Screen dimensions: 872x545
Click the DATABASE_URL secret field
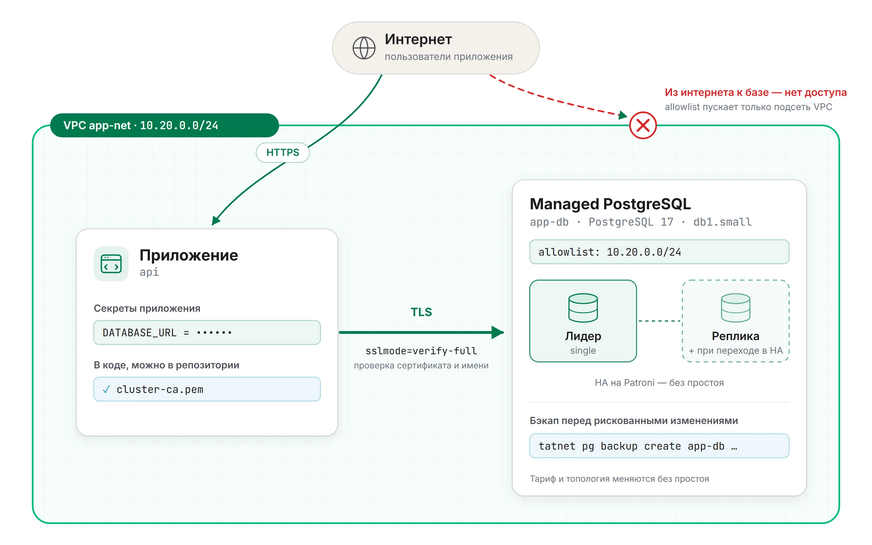[x=207, y=332]
